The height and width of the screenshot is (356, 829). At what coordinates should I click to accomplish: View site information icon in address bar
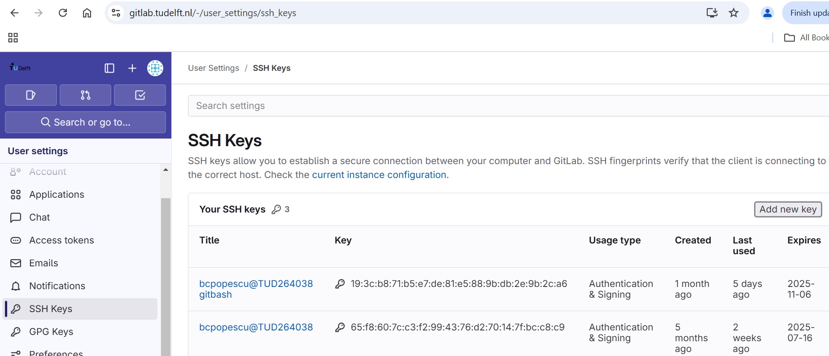(x=116, y=13)
